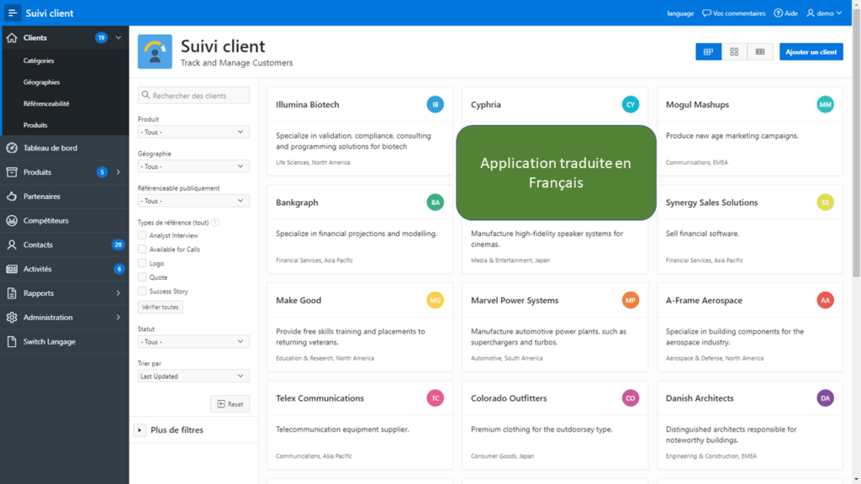This screenshot has width=861, height=484.
Task: Enable the Success Story checkbox
Action: (142, 292)
